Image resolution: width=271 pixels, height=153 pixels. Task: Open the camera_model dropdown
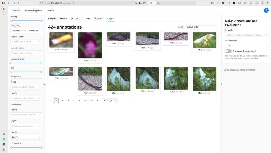click(x=26, y=53)
